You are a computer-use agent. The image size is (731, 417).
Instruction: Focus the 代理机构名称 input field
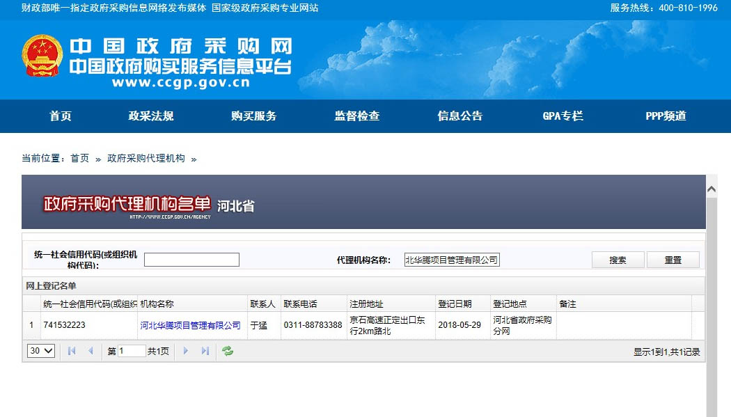pos(452,260)
